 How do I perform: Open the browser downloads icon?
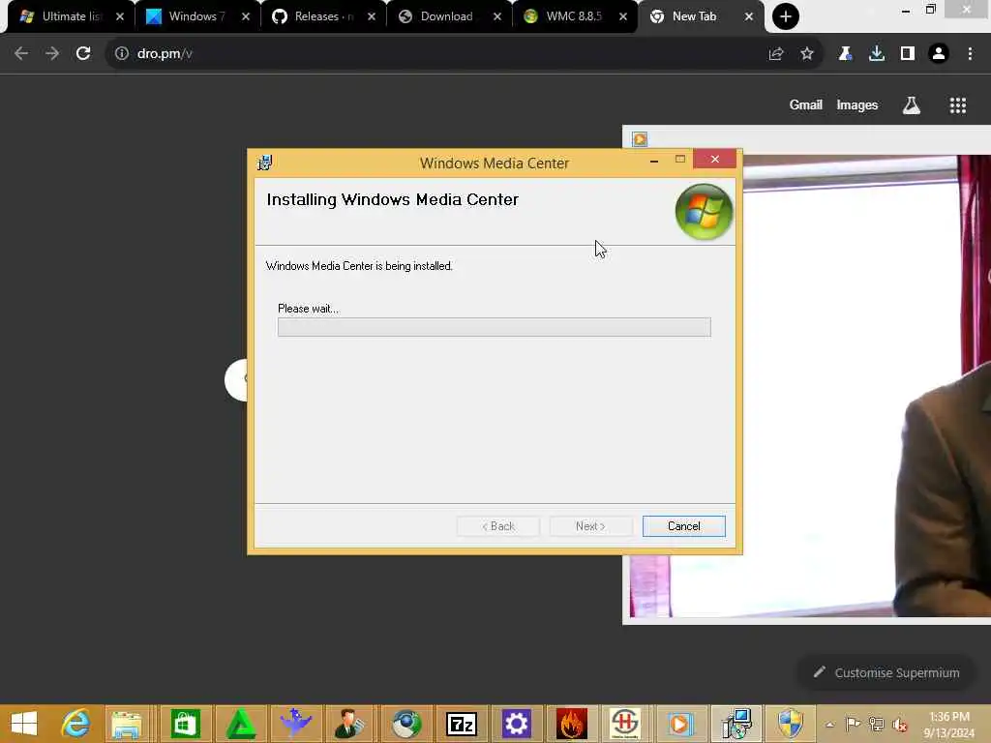tap(877, 54)
